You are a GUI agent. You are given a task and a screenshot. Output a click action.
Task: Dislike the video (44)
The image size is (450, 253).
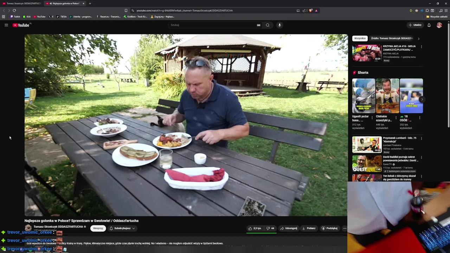click(270, 228)
